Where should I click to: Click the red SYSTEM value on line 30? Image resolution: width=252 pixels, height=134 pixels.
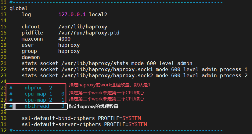point(131,118)
